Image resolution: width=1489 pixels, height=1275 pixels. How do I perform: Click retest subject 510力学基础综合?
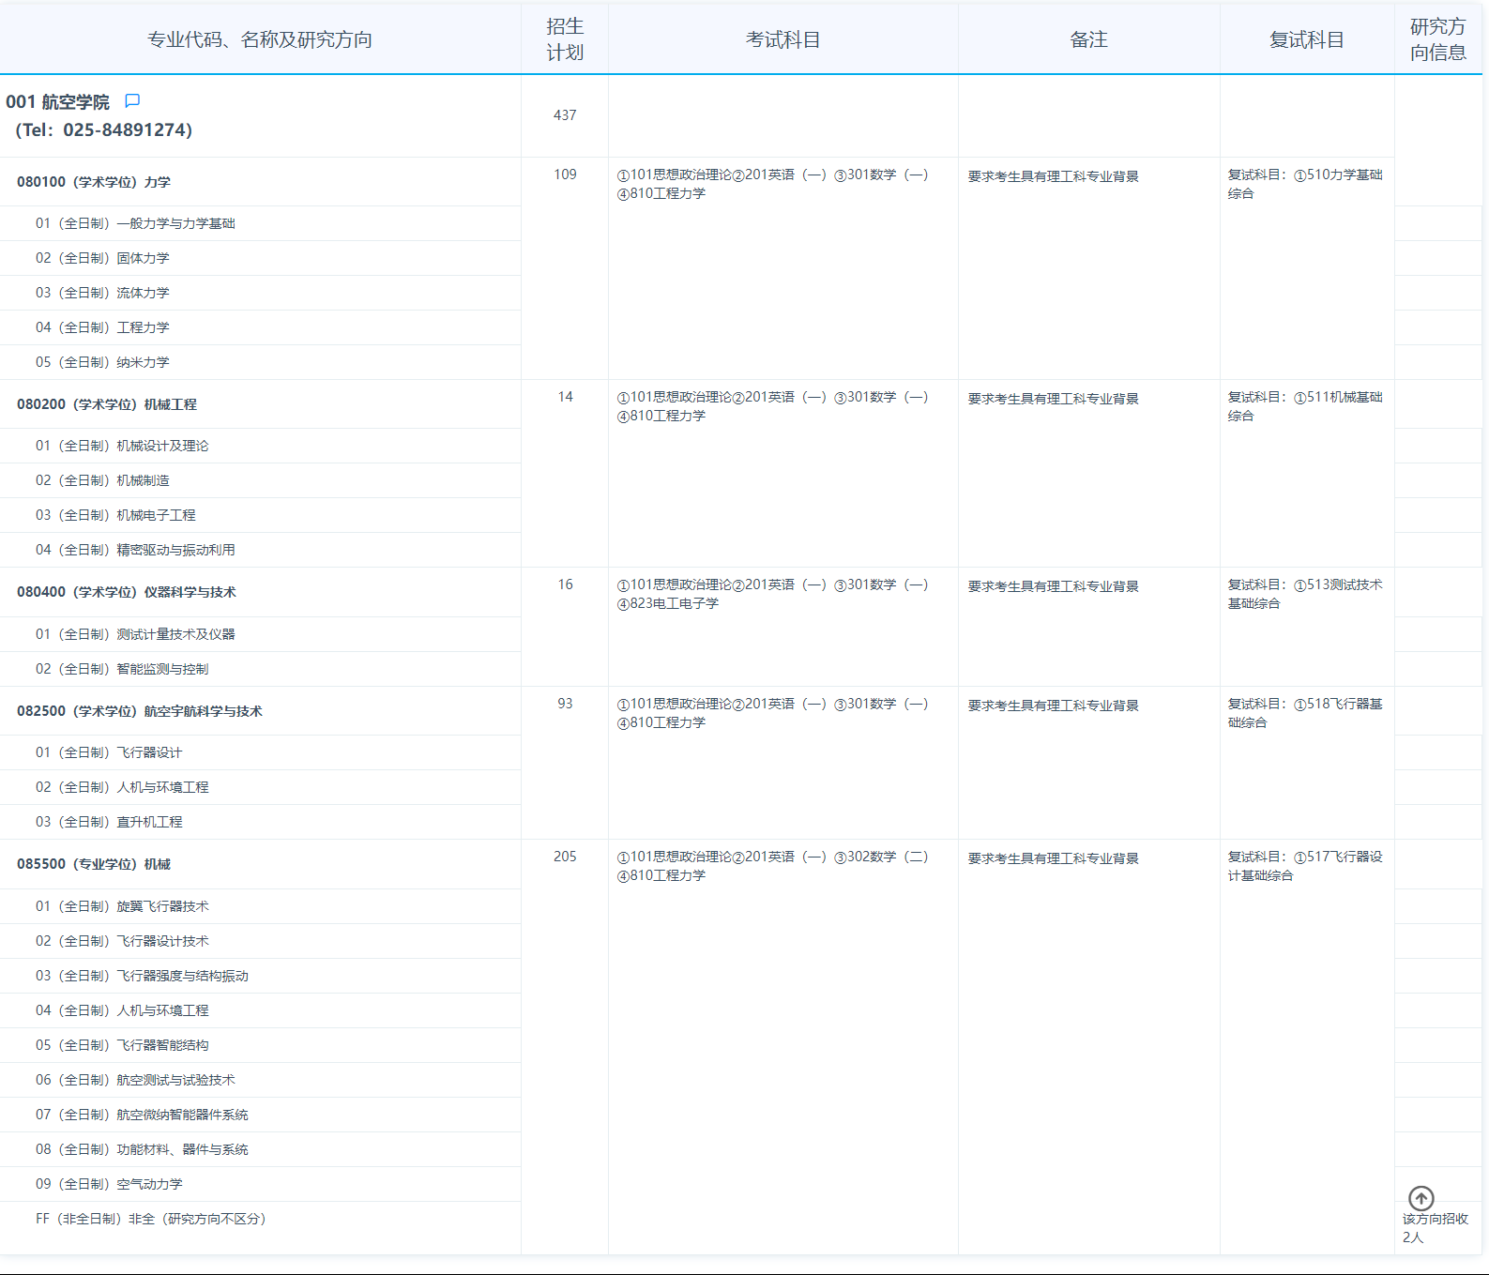(x=1305, y=184)
